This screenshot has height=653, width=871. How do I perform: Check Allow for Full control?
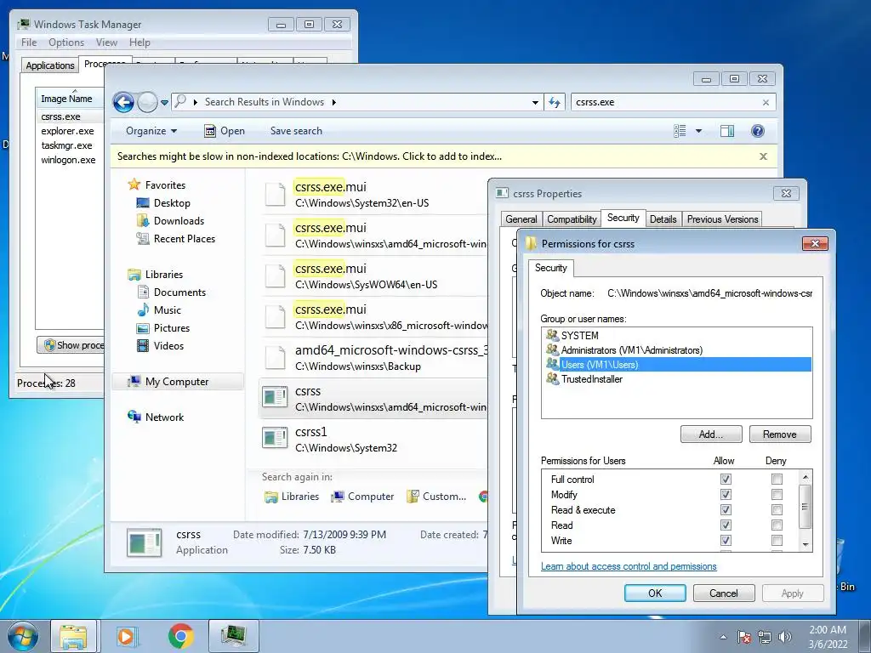tap(726, 480)
